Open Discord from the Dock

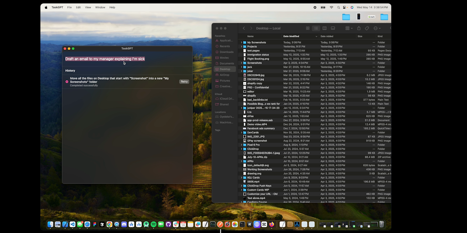(124, 224)
